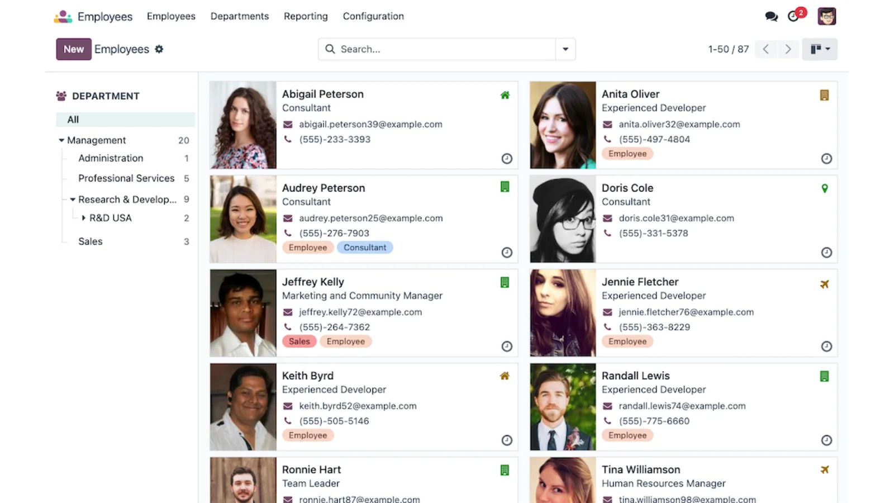Viewport: 894px width, 503px height.
Task: Create a New employee
Action: (x=74, y=49)
